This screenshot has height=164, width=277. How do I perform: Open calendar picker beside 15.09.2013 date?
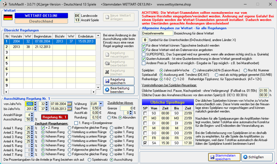pos(70,109)
